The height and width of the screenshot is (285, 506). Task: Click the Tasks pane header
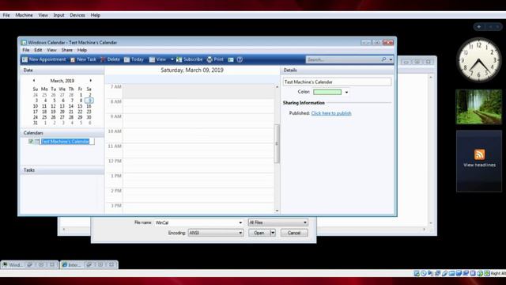62,170
